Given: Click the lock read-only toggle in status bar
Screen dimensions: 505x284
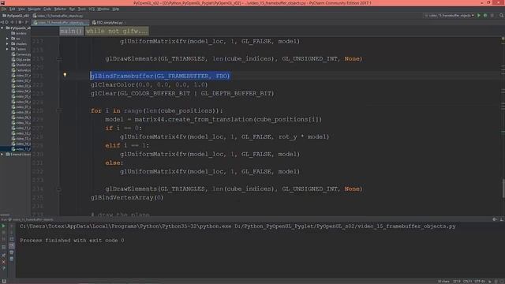Looking at the screenshot, I should (490, 282).
